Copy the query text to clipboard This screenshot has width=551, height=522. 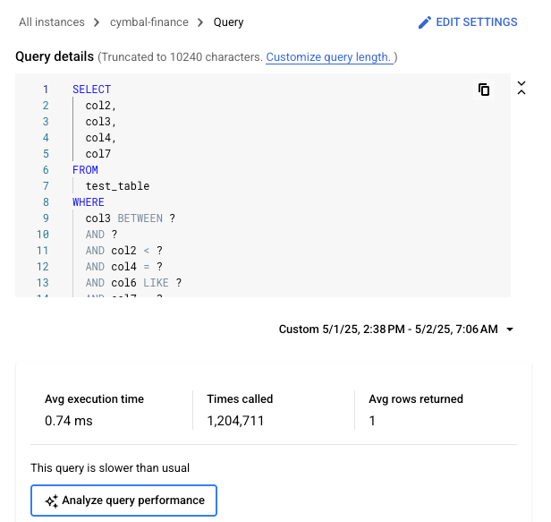pos(484,90)
